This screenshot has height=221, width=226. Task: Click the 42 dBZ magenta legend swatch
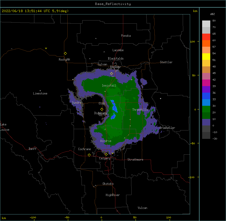(206, 83)
